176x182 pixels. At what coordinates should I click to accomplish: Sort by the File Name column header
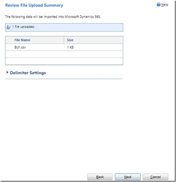tap(22, 40)
